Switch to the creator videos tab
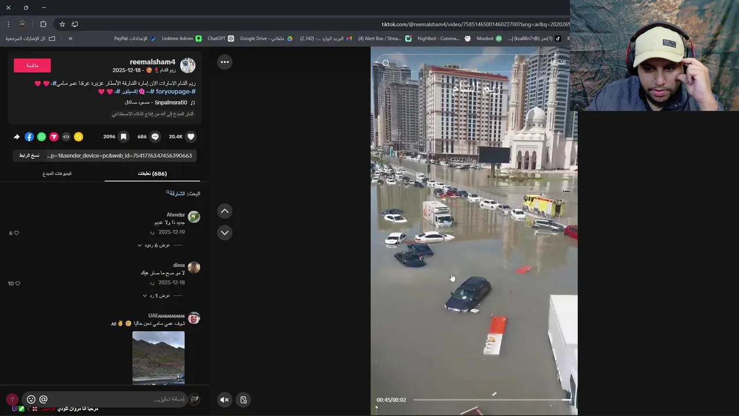 (x=57, y=173)
